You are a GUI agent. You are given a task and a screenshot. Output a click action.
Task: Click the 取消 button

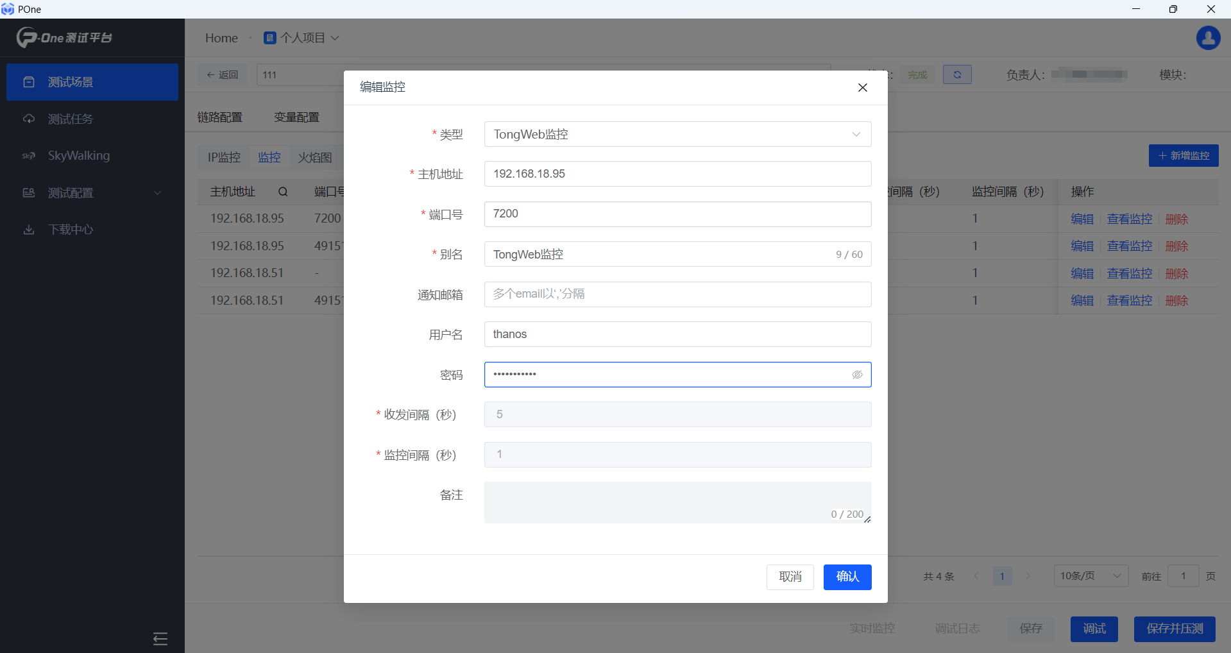[790, 577]
